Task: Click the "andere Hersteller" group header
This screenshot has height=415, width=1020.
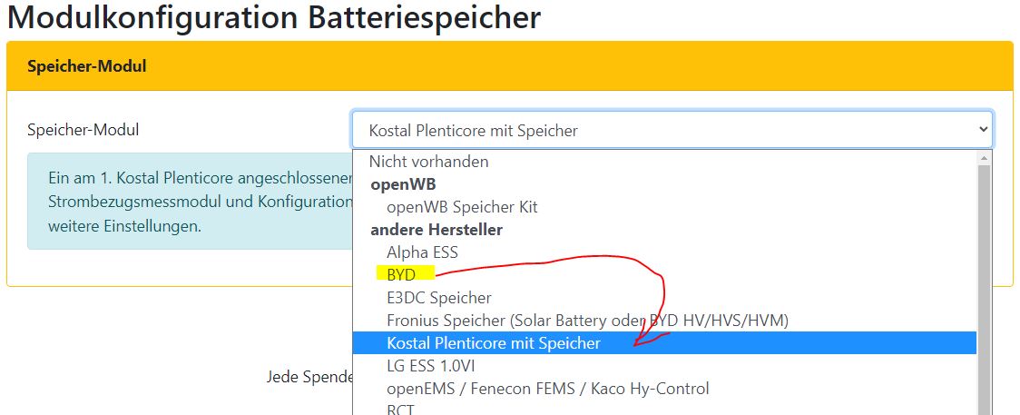Action: (436, 230)
